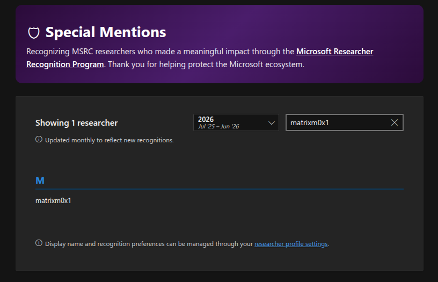Click the shield icon beside Special Mentions
The image size is (438, 282).
coord(34,33)
